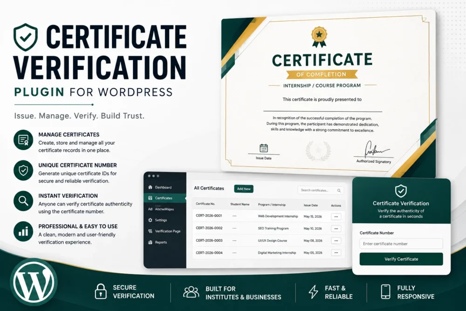Image resolution: width=466 pixels, height=311 pixels.
Task: Open actions menu for CERT-2026-0004
Action: [x=336, y=253]
